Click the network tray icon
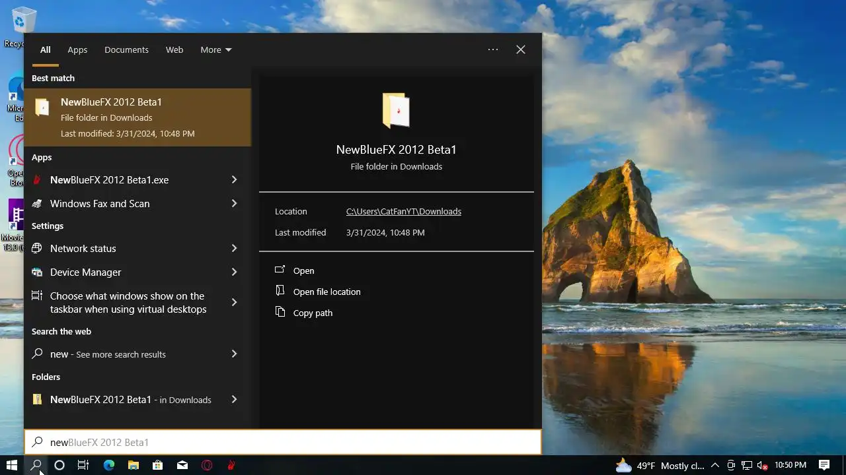The image size is (846, 475). point(747,465)
